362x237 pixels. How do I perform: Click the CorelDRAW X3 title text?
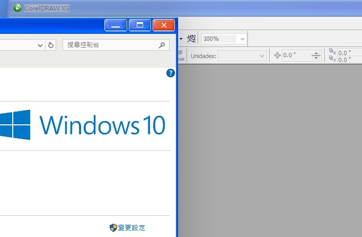coord(47,8)
